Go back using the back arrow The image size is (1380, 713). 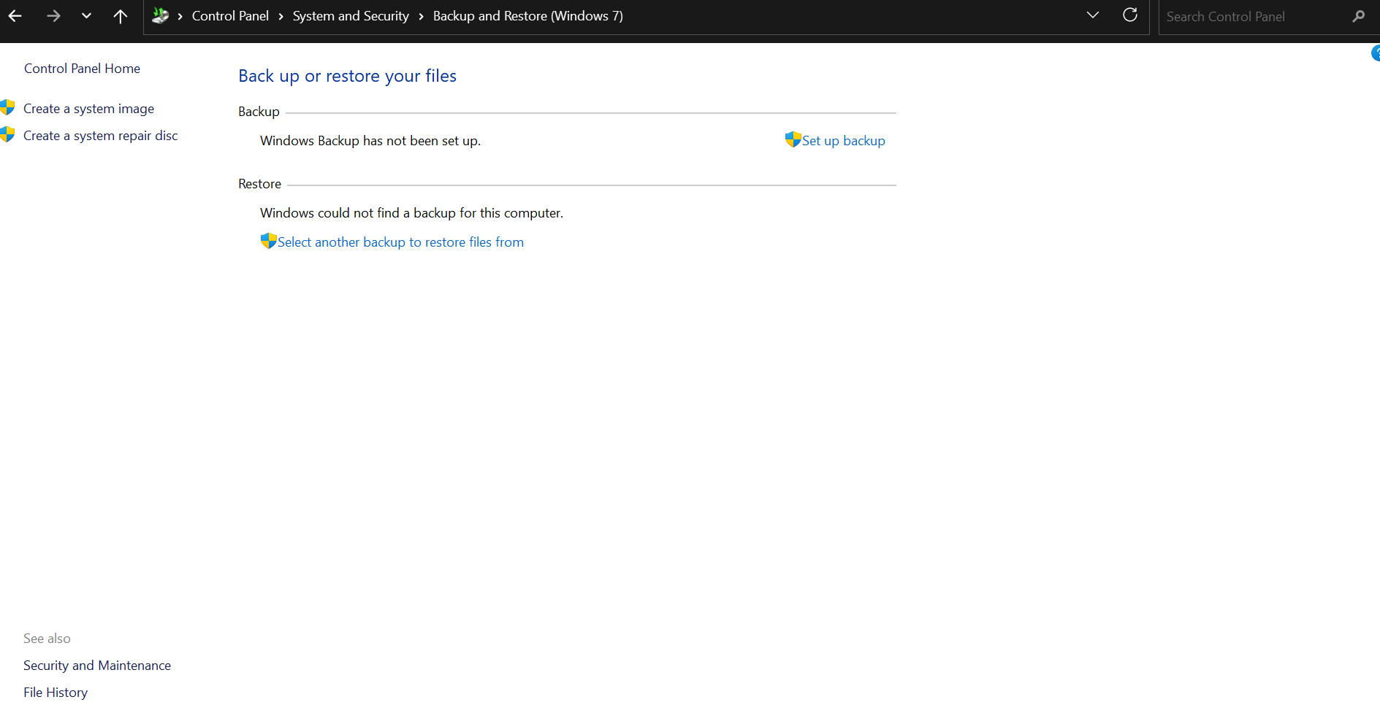(x=15, y=15)
